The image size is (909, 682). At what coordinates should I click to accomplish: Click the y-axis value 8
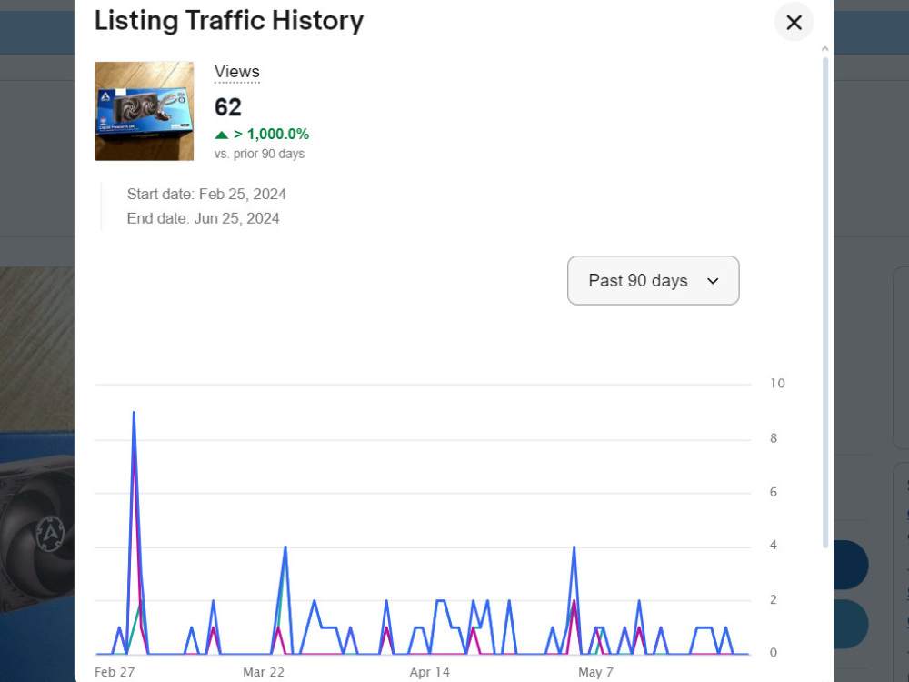point(774,438)
